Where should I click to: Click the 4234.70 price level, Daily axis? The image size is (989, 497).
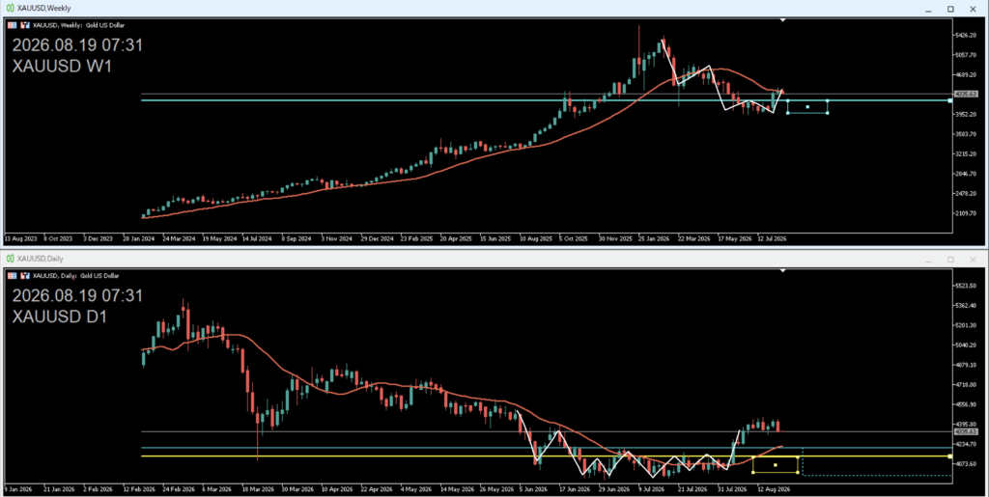[x=966, y=444]
